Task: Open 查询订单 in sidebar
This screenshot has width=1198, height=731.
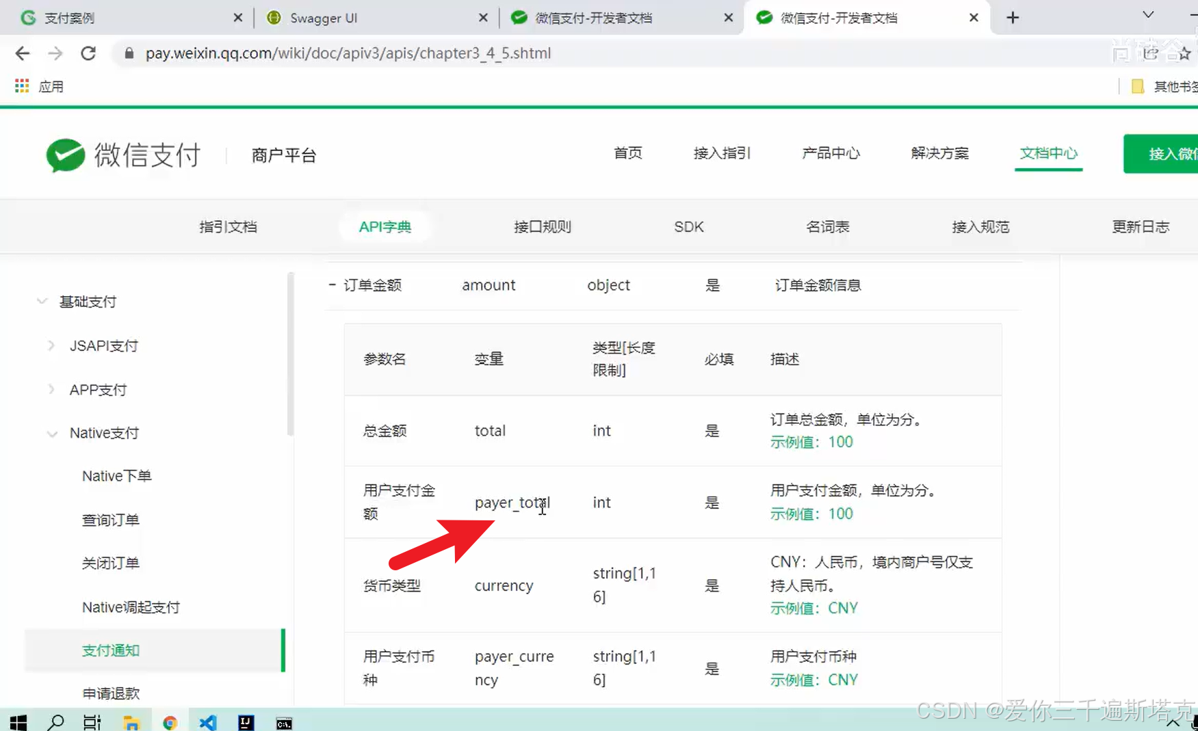Action: [110, 520]
